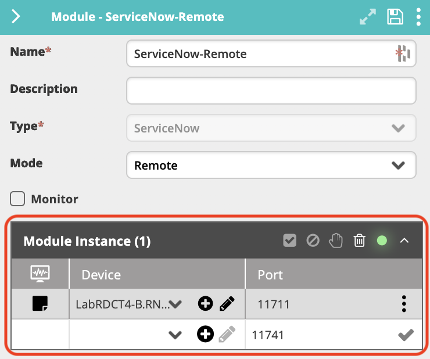Collapse the Module Instance section
Image resolution: width=430 pixels, height=359 pixels.
[404, 241]
